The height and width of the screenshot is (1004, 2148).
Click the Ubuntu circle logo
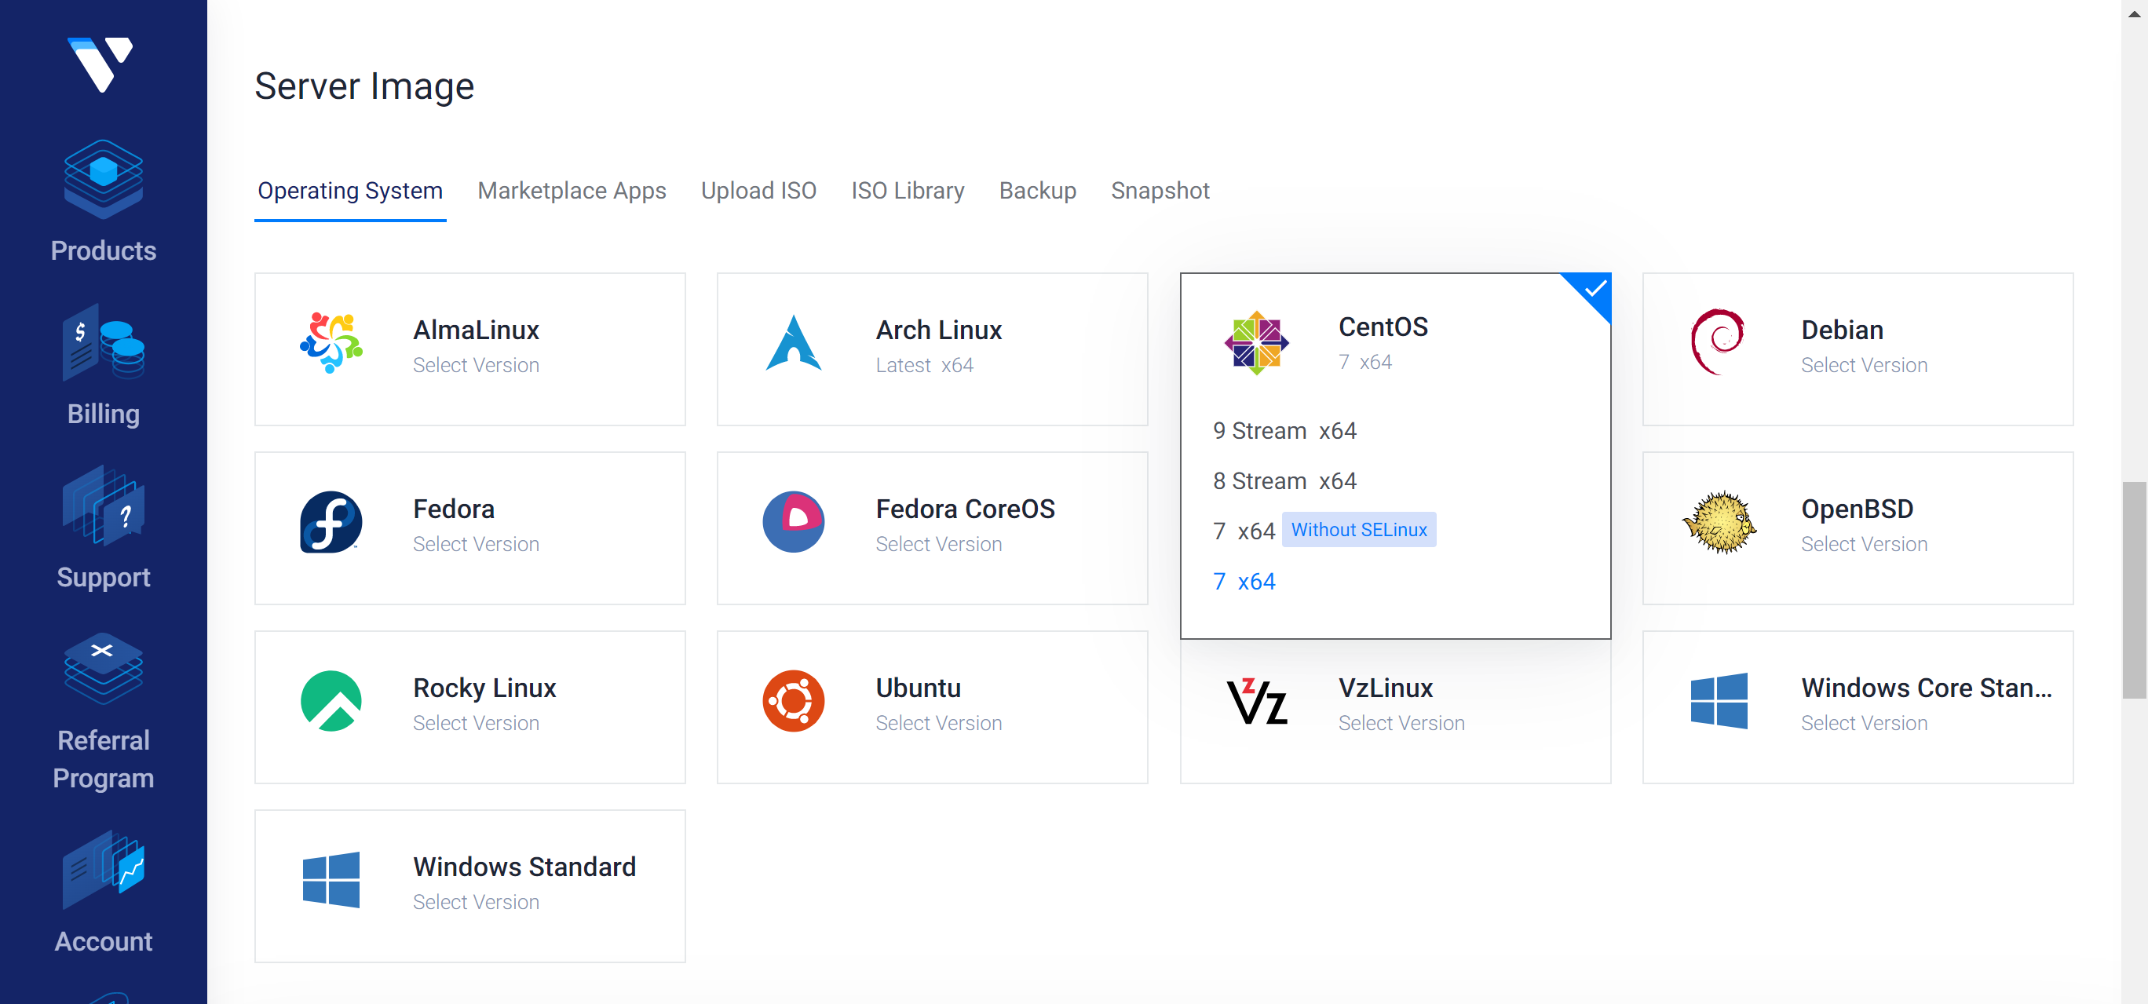(x=794, y=700)
